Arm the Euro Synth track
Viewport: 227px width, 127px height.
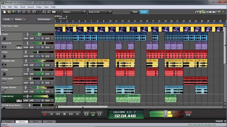pos(47,83)
